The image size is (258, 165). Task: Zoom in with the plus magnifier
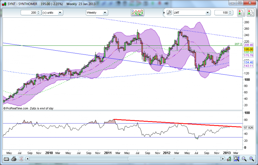[x=251, y=159]
